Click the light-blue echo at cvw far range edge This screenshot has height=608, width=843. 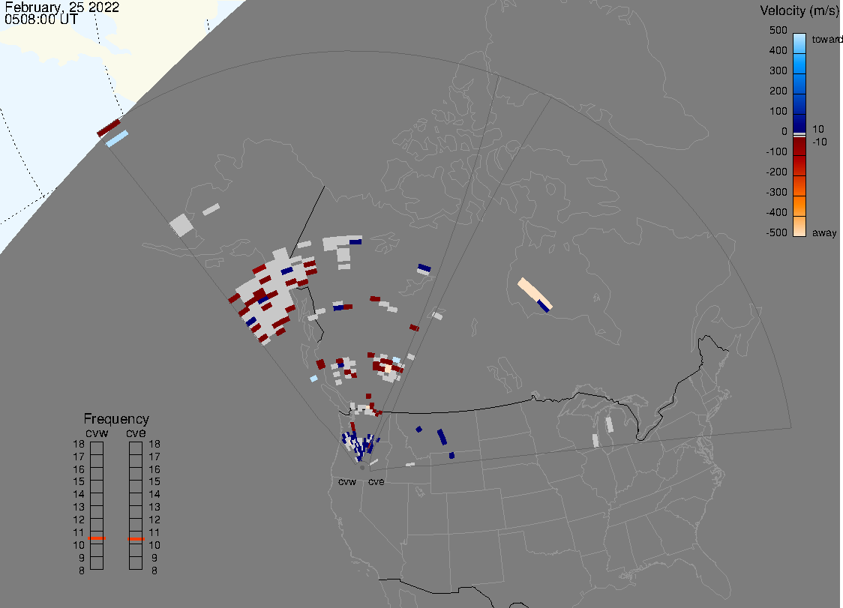pyautogui.click(x=117, y=139)
